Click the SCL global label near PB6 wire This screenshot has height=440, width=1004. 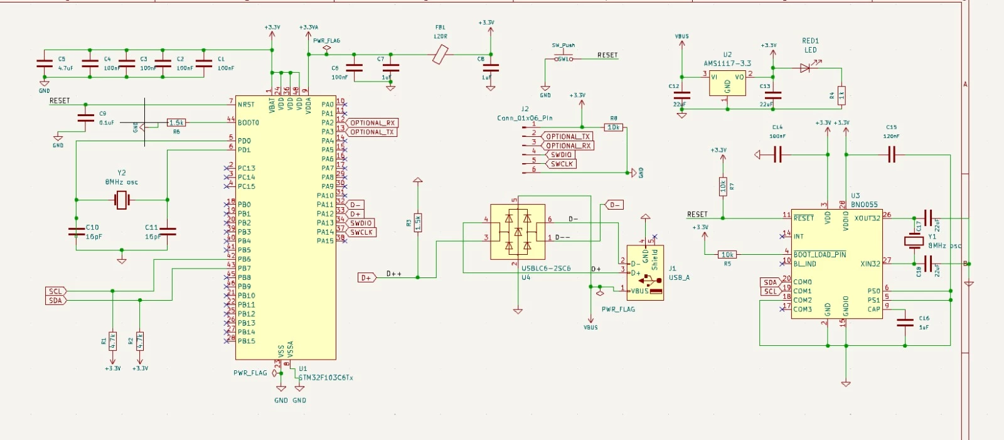tap(56, 291)
